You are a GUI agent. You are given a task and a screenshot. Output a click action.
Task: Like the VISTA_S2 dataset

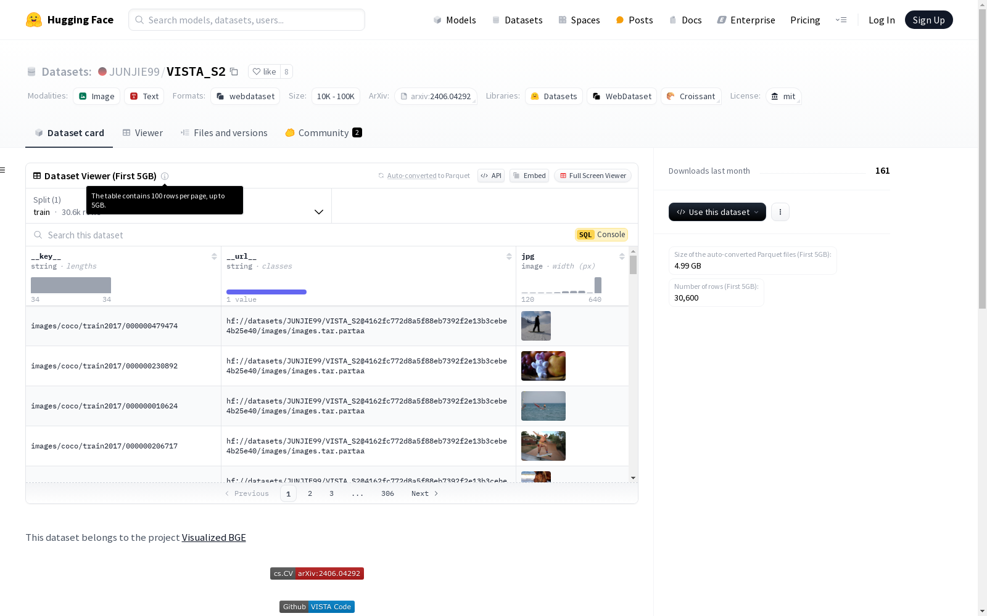[264, 71]
